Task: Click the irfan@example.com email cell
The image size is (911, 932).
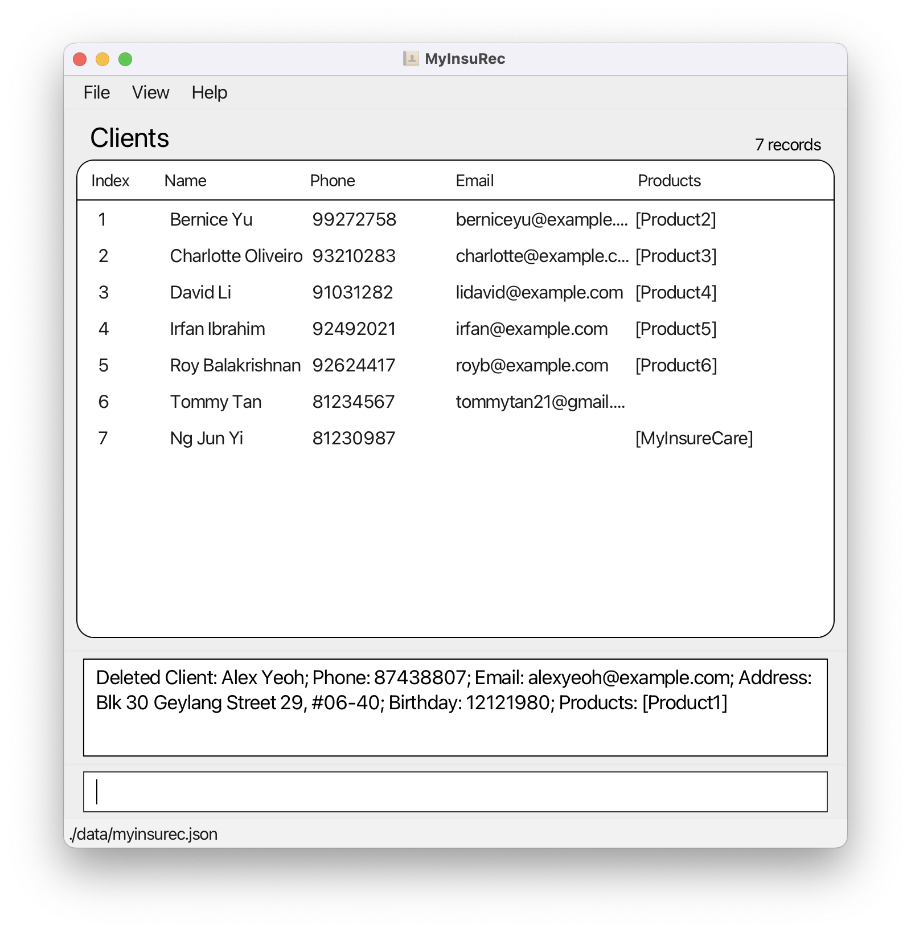Action: click(x=532, y=329)
